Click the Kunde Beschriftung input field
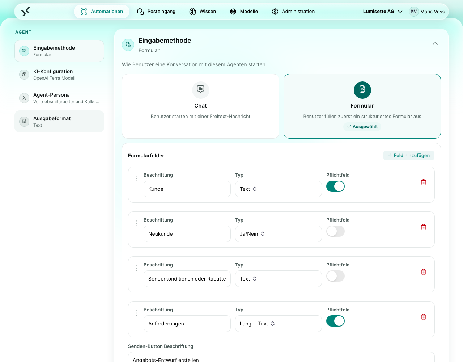The image size is (463, 362). [x=187, y=189]
